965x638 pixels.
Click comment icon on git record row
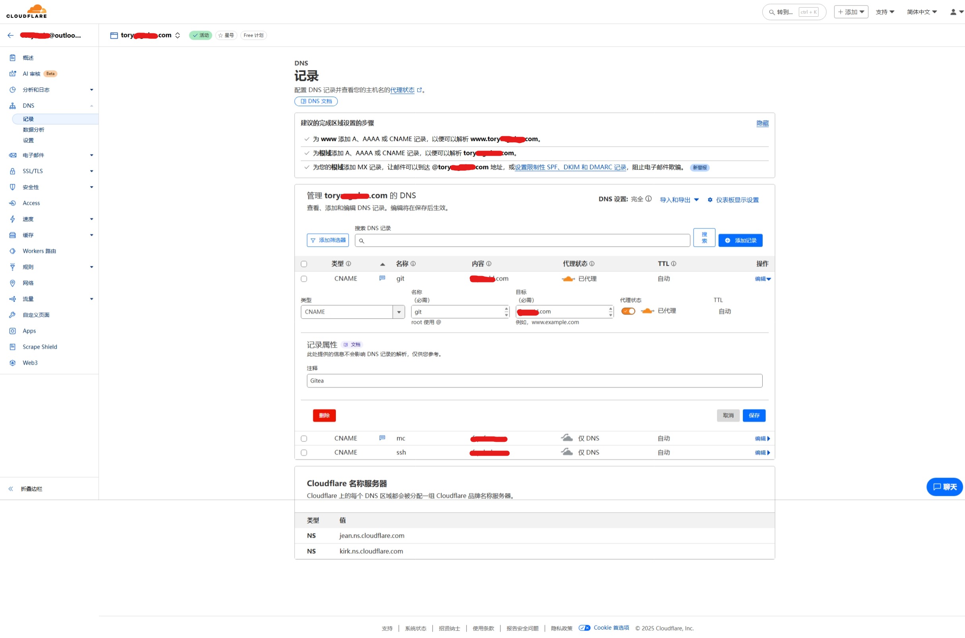point(382,278)
